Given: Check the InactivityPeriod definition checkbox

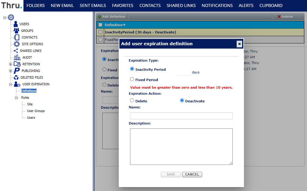Looking at the screenshot, I should pos(100,32).
